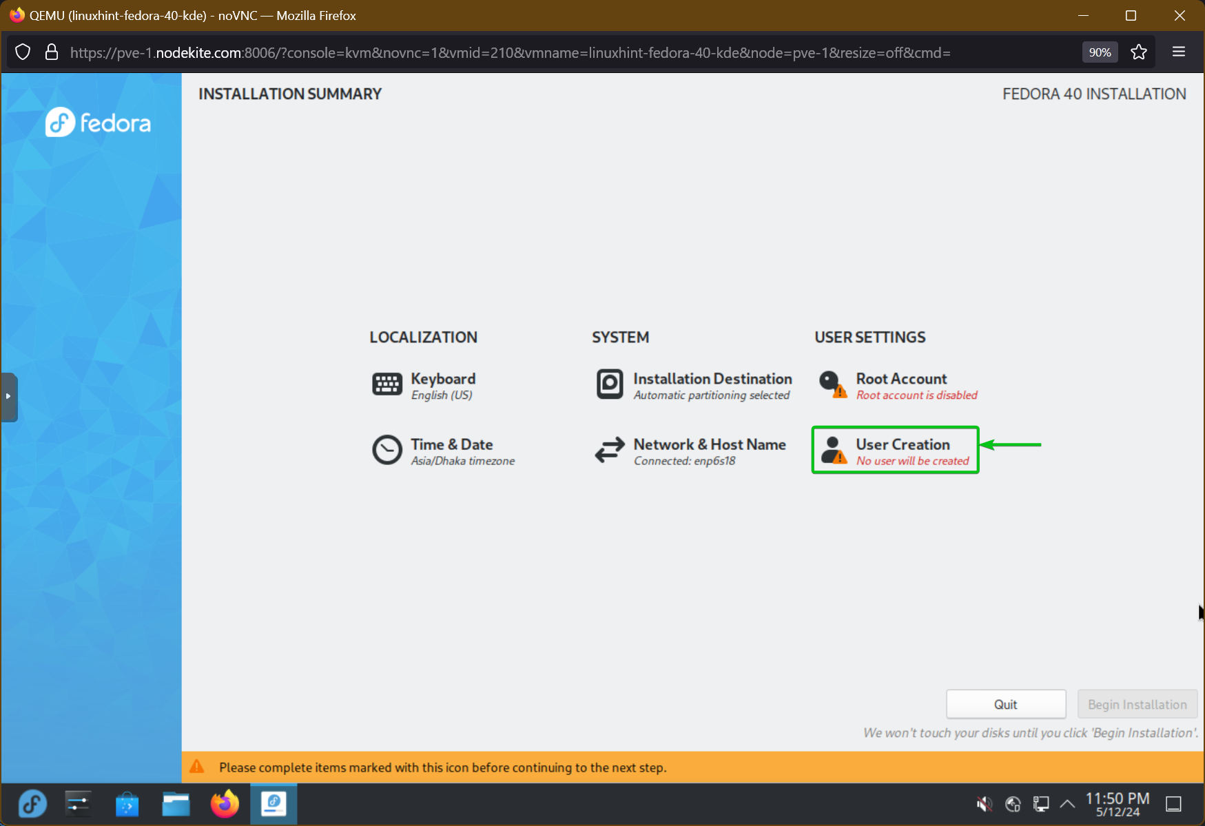
Task: Expand hidden system tray icons chevron
Action: pos(1067,803)
